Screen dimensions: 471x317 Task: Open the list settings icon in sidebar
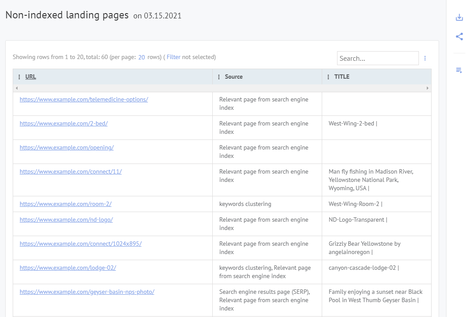tap(459, 70)
